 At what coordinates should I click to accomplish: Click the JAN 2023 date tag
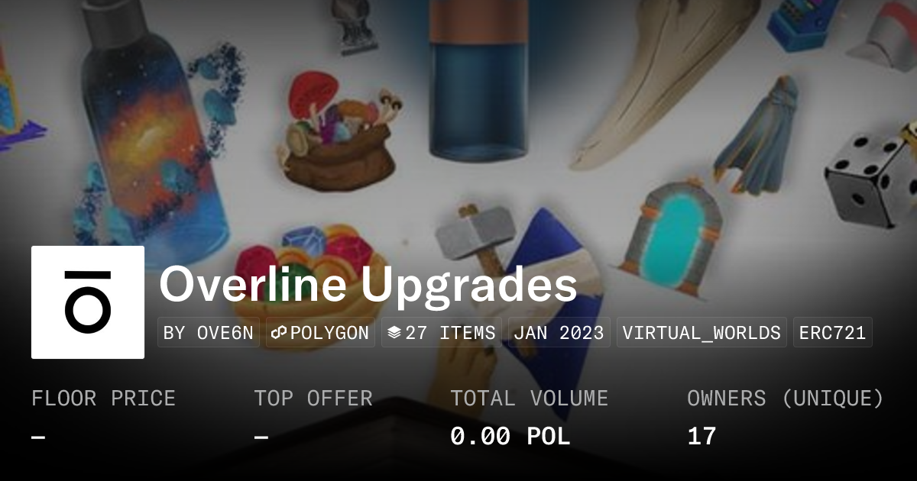(559, 333)
